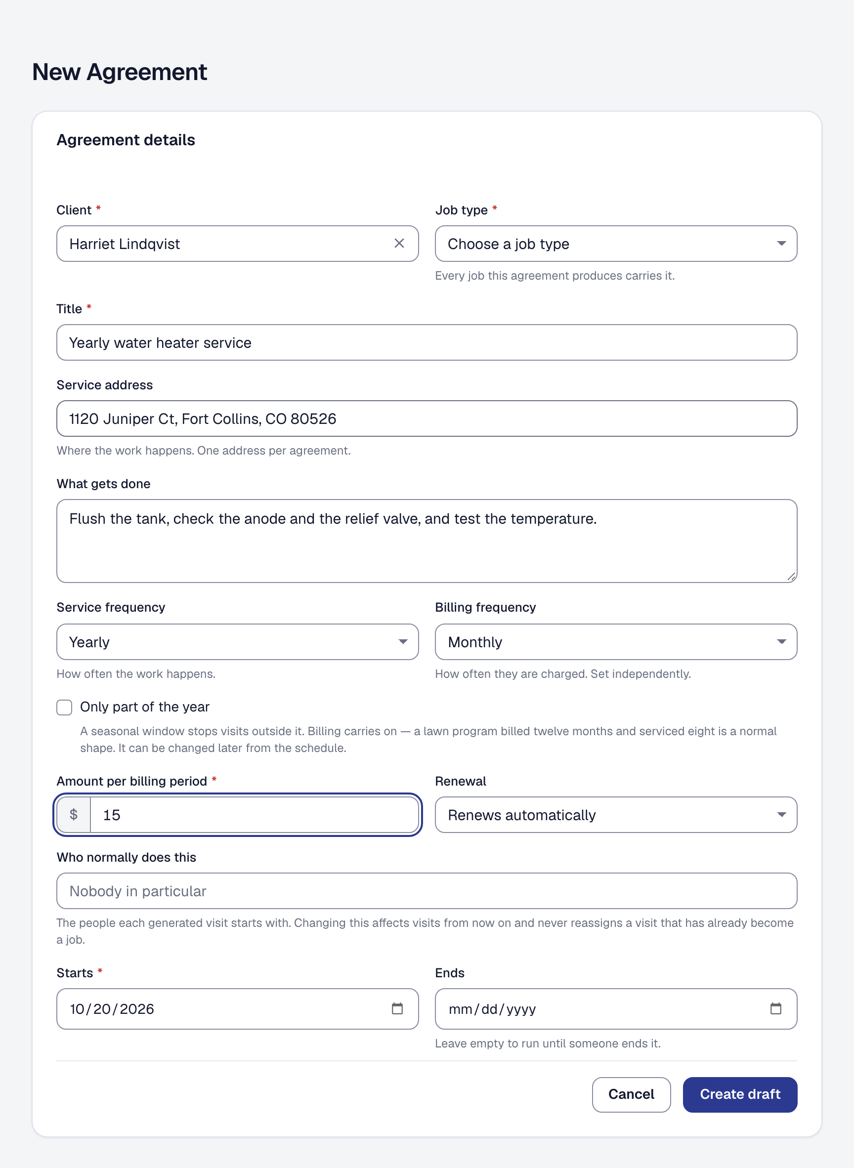Image resolution: width=854 pixels, height=1168 pixels.
Task: Click the Renewal dropdown arrow
Action: pos(781,815)
